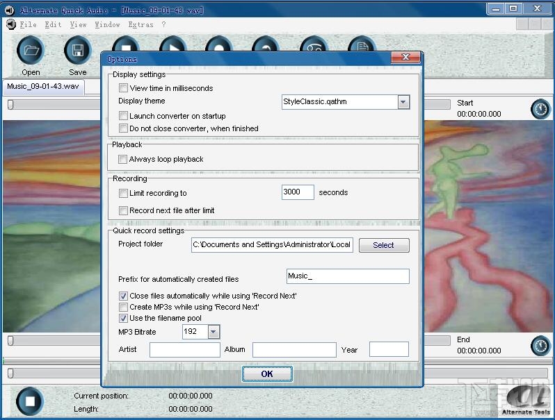The image size is (555, 420).
Task: Click the Project folder path field
Action: (x=272, y=245)
